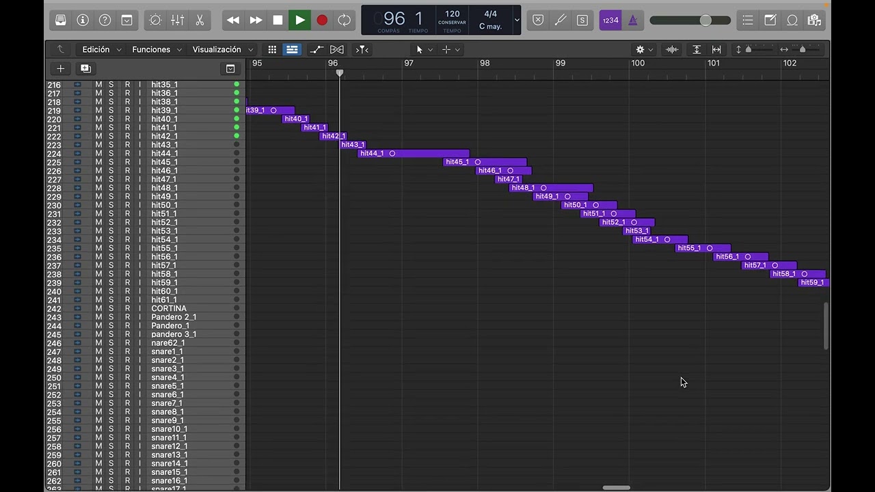The width and height of the screenshot is (875, 492).
Task: Toggle input monitoring on snare1_1 track
Action: tap(140, 351)
